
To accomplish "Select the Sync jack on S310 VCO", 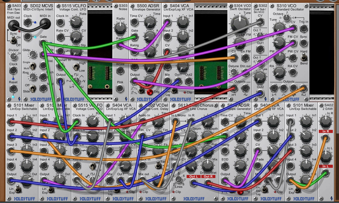I will click(x=304, y=43).
